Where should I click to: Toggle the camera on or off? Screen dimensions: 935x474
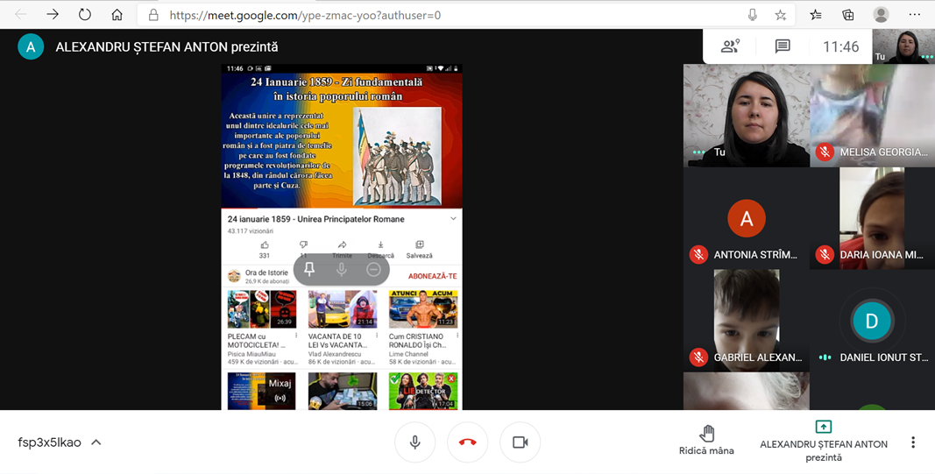pyautogui.click(x=520, y=442)
